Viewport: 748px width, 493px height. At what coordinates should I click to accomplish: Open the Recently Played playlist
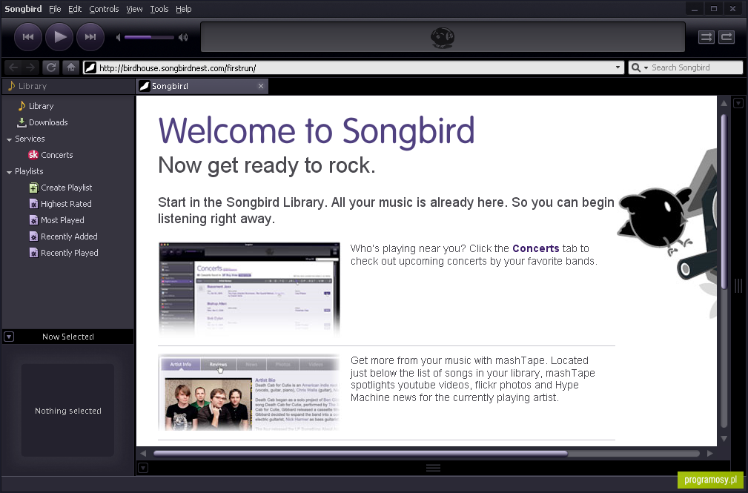pyautogui.click(x=69, y=253)
